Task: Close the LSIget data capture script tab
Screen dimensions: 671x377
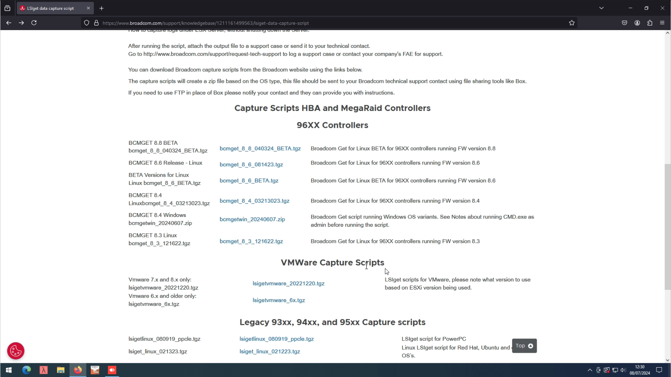Action: point(88,8)
